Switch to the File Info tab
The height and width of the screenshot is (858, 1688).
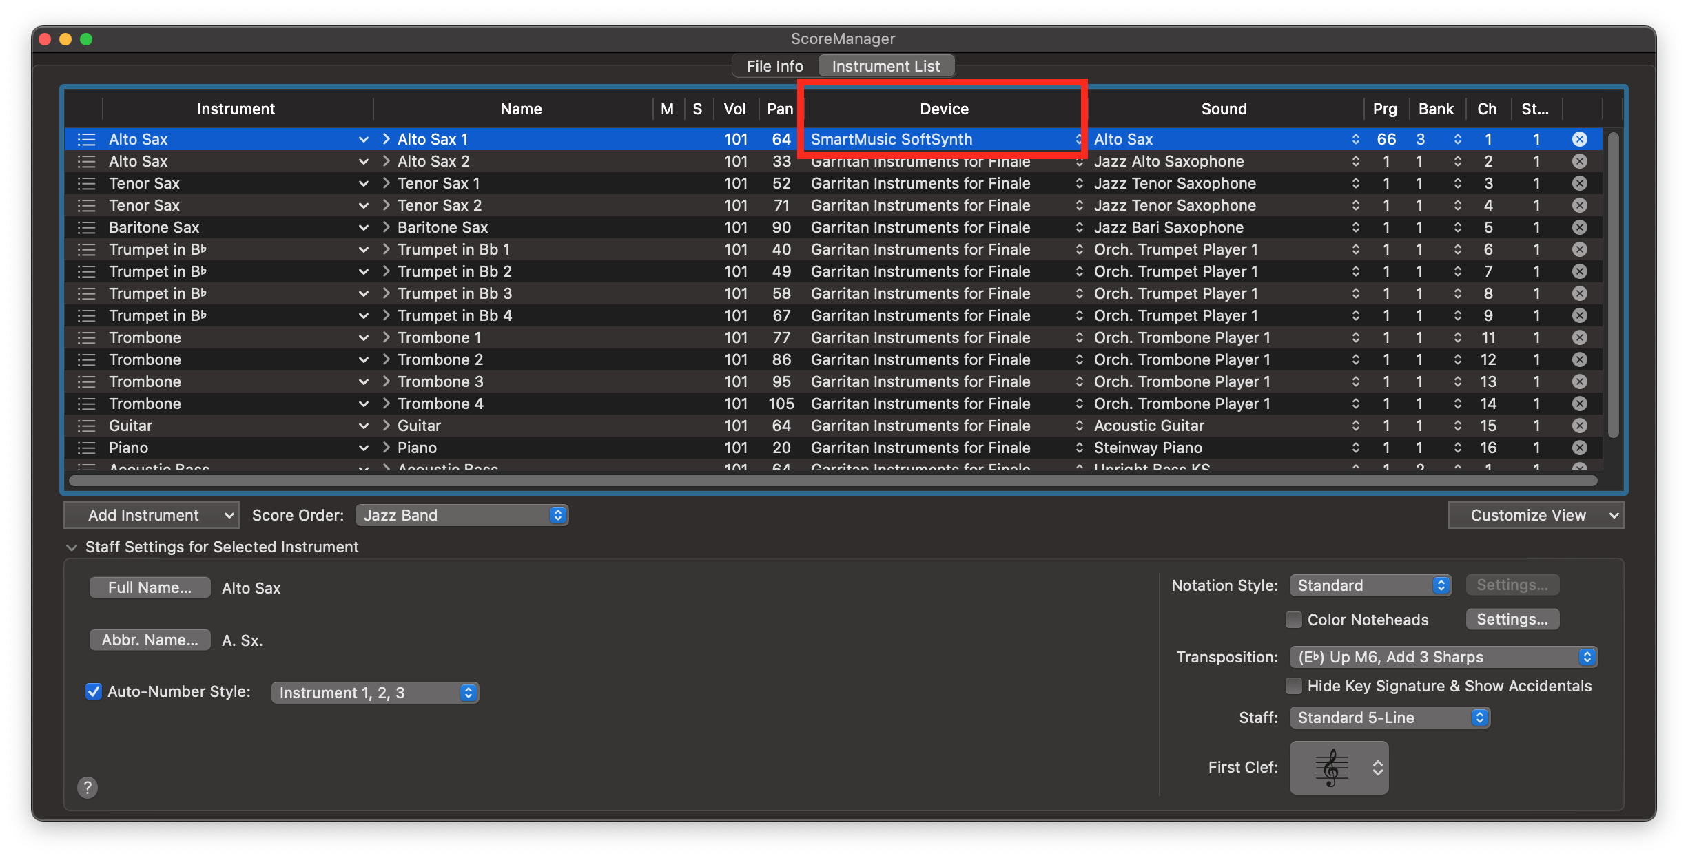774,66
